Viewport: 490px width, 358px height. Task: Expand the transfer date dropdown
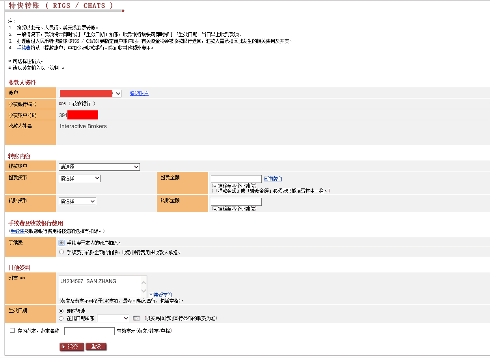click(x=113, y=318)
